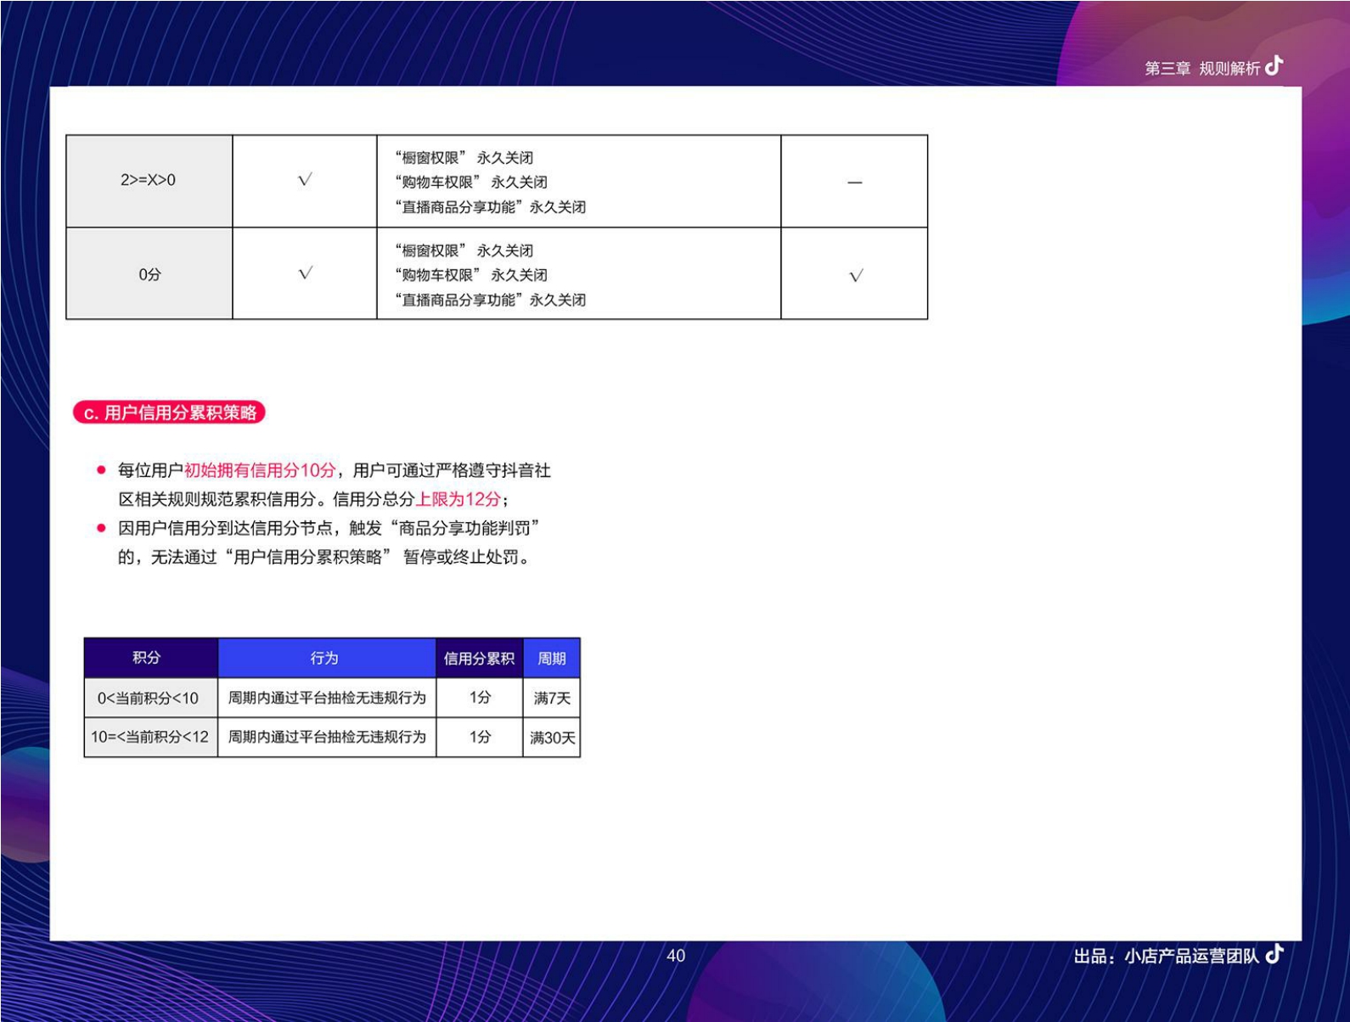Select the 10=<当前积分<12 cell
This screenshot has width=1350, height=1022.
coord(149,737)
